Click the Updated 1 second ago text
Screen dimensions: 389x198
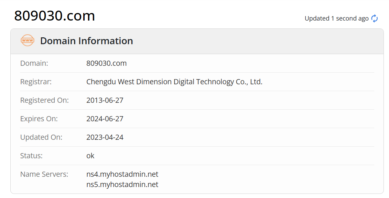coord(335,18)
